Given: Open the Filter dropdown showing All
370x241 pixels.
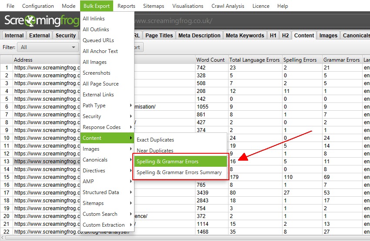Looking at the screenshot, I should pyautogui.click(x=48, y=47).
